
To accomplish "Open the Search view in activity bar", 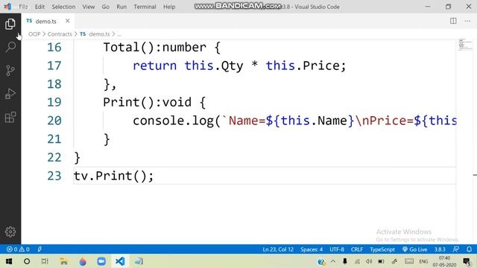I will 10,47.
